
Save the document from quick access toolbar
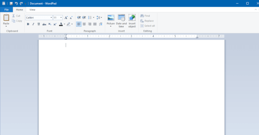click(11, 3)
